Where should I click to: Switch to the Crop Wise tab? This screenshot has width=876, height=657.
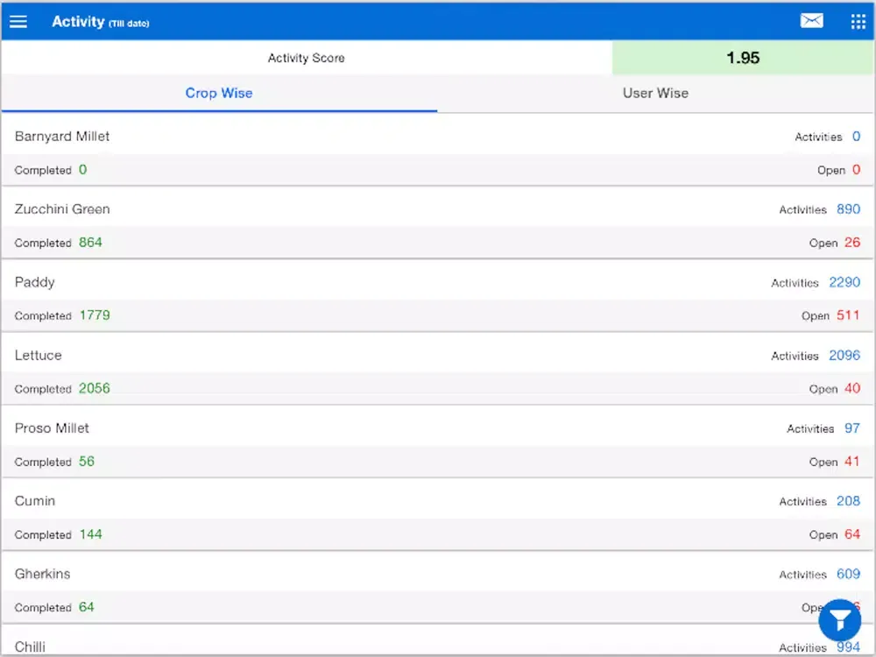tap(219, 93)
